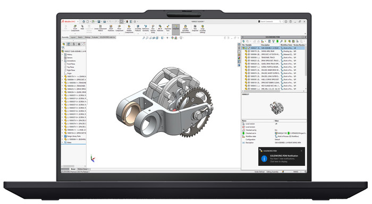Open the PropertyManager tab icon
372x204 pixels.
69,44
